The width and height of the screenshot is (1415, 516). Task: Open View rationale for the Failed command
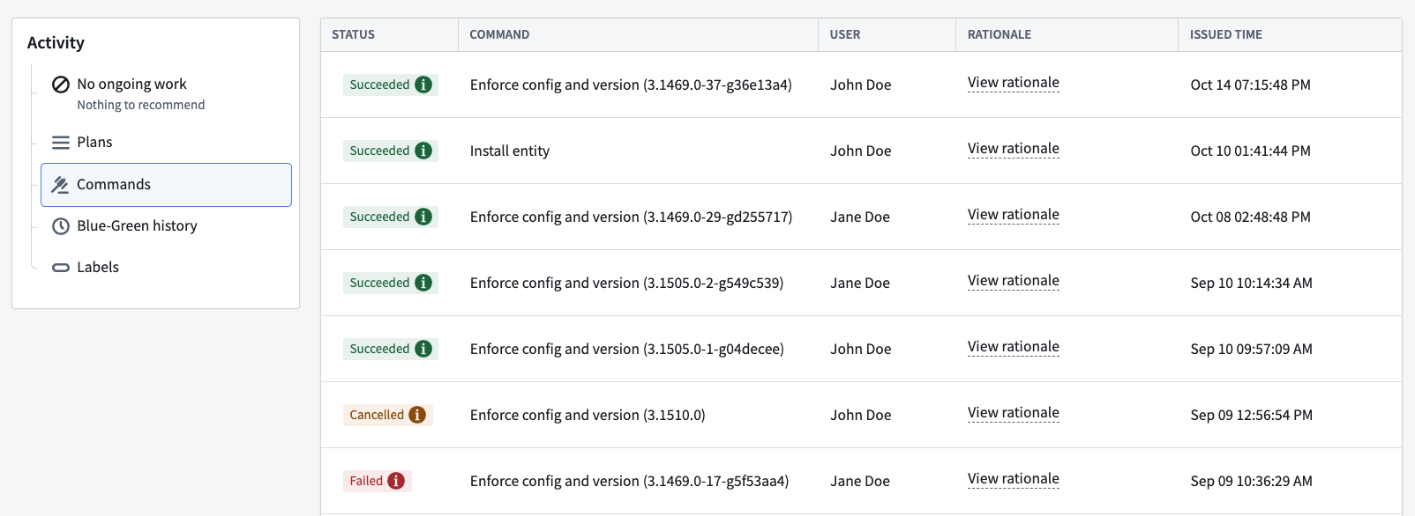pyautogui.click(x=1013, y=479)
